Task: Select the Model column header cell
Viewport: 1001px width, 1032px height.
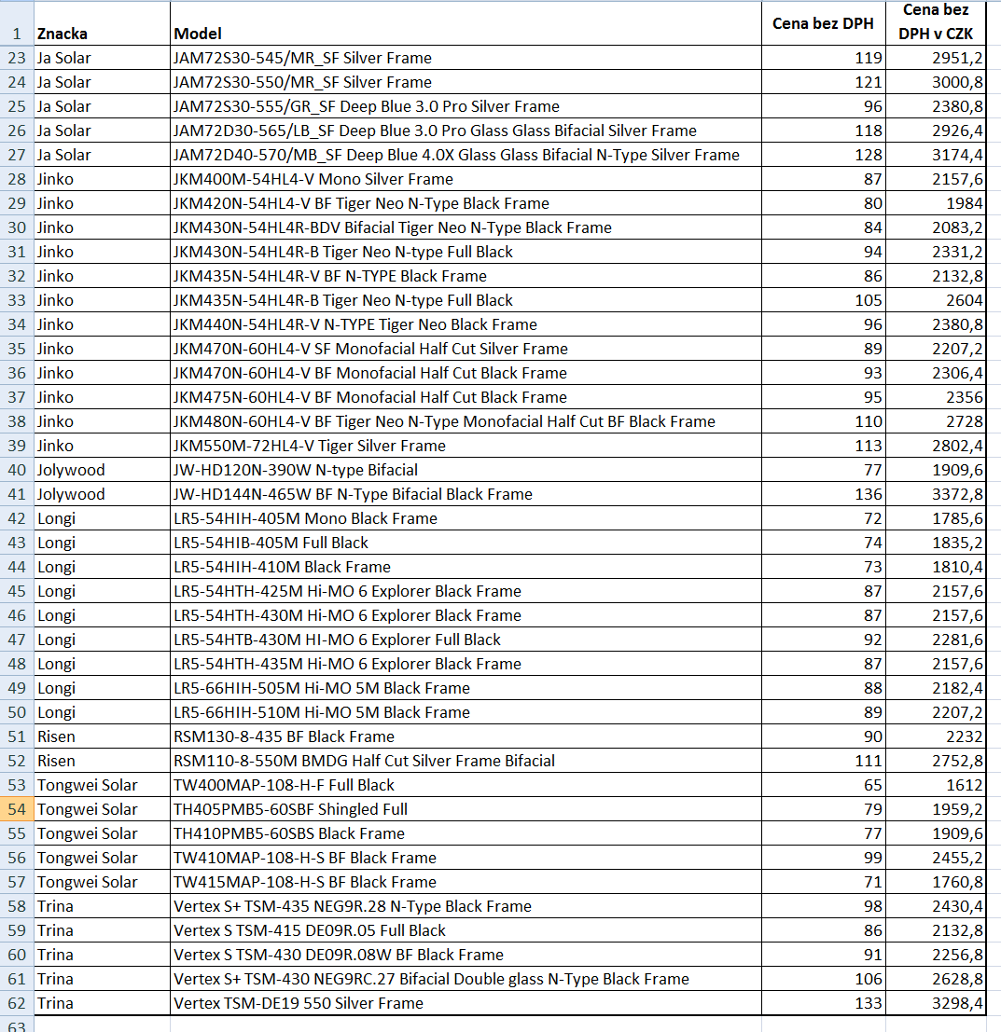Action: (x=466, y=23)
